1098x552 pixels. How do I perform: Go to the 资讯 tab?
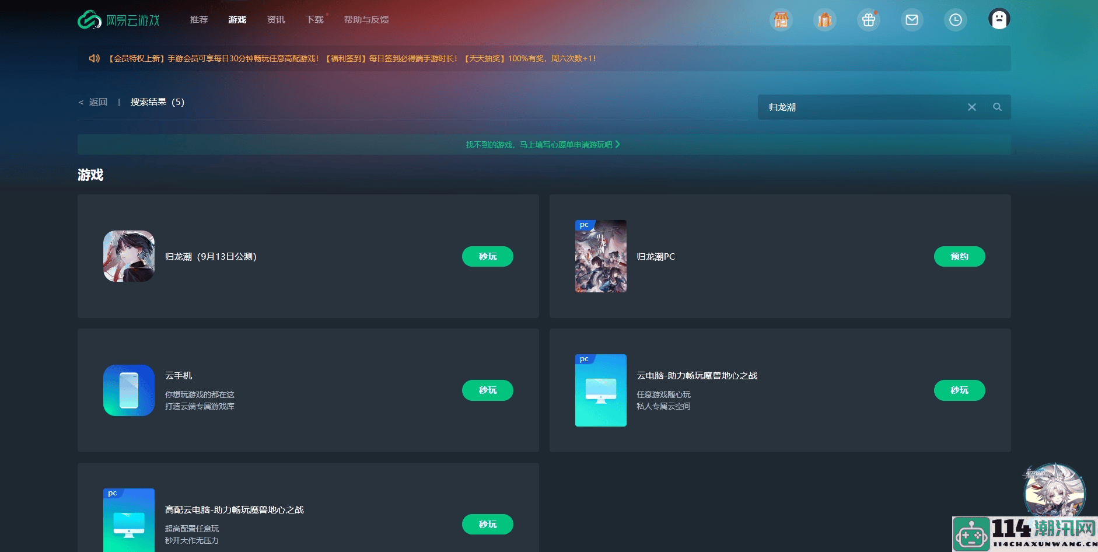276,20
